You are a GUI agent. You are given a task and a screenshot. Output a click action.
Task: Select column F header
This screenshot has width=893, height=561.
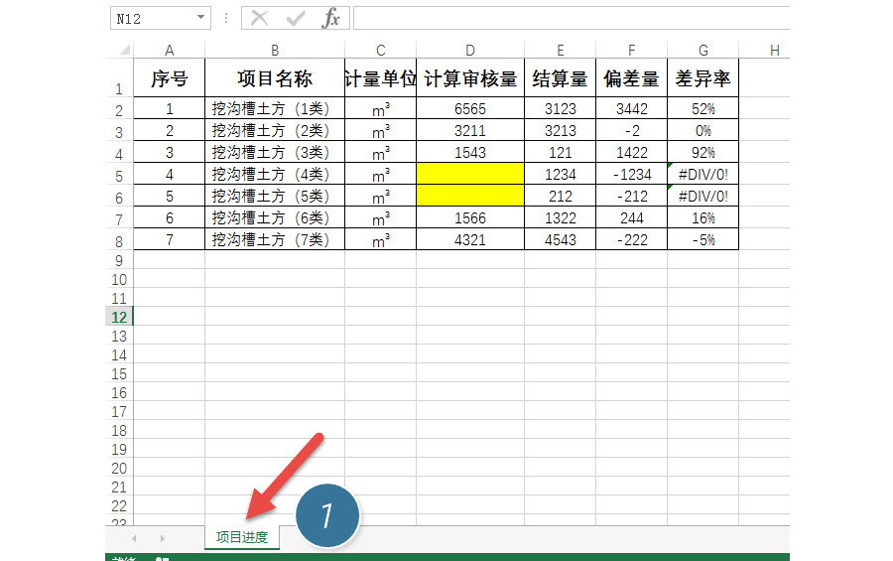tap(632, 51)
